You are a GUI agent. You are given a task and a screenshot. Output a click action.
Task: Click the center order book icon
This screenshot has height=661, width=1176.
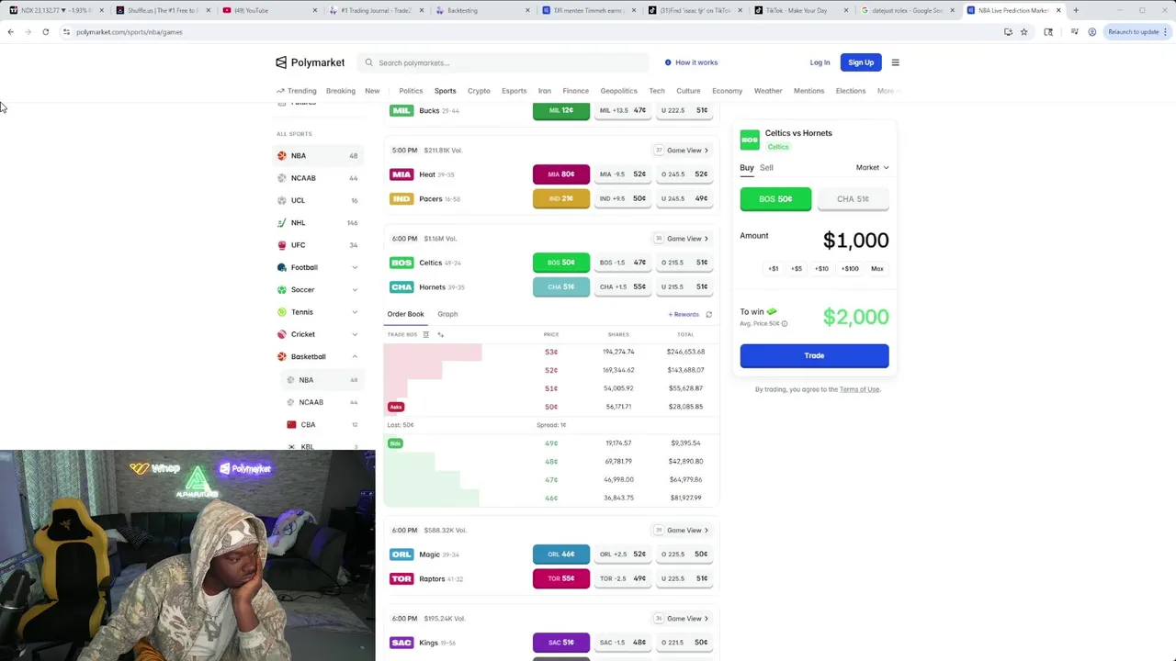[x=425, y=334]
